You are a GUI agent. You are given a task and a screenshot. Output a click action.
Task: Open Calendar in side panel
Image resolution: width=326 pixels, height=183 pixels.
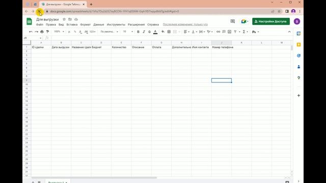pyautogui.click(x=299, y=34)
